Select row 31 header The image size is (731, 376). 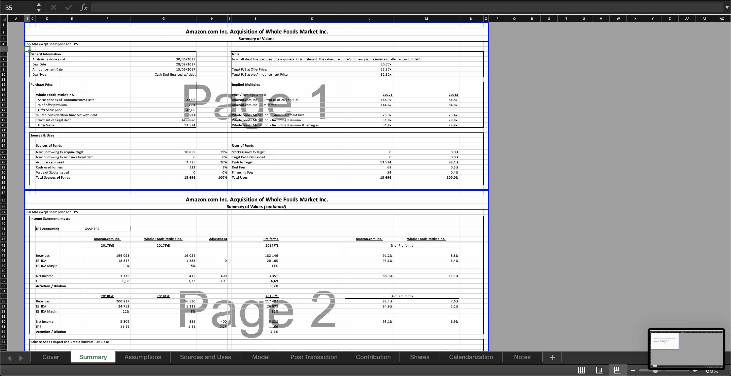[3, 178]
